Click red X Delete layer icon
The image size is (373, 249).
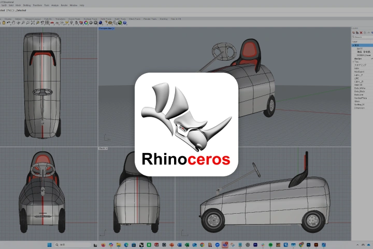point(361,33)
